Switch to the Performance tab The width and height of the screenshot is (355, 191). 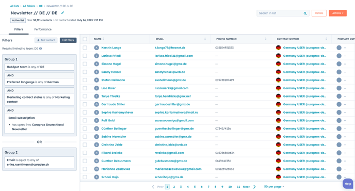tap(43, 29)
